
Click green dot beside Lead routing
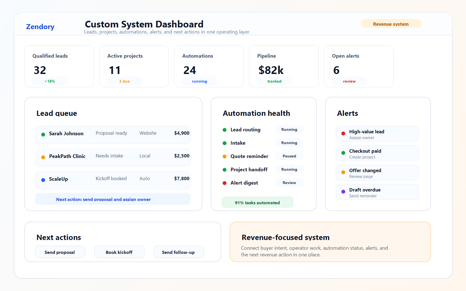tap(224, 130)
